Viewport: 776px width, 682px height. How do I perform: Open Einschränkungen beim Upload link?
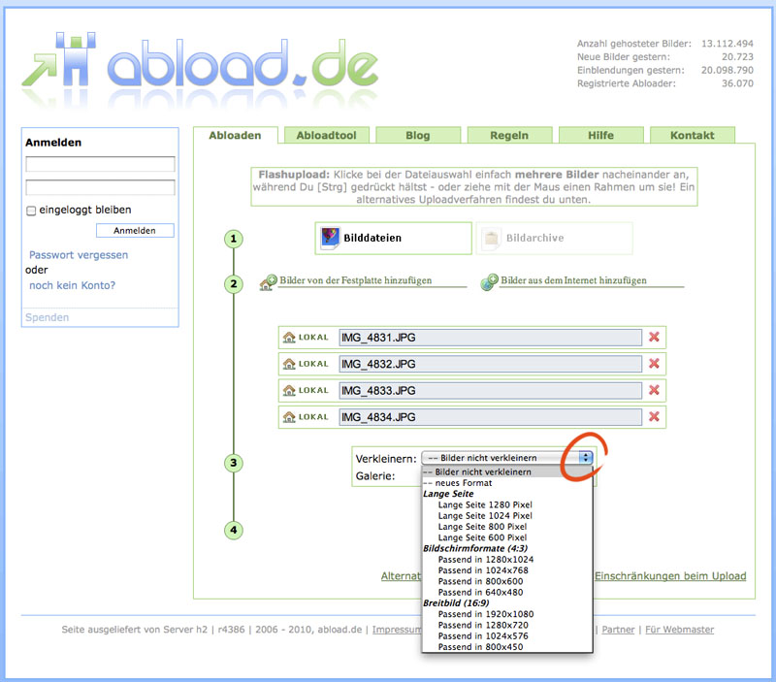(670, 576)
